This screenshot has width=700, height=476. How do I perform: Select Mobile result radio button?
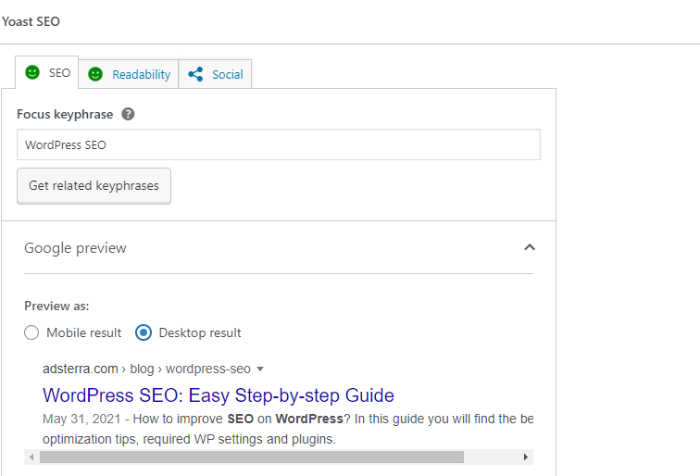pos(31,332)
